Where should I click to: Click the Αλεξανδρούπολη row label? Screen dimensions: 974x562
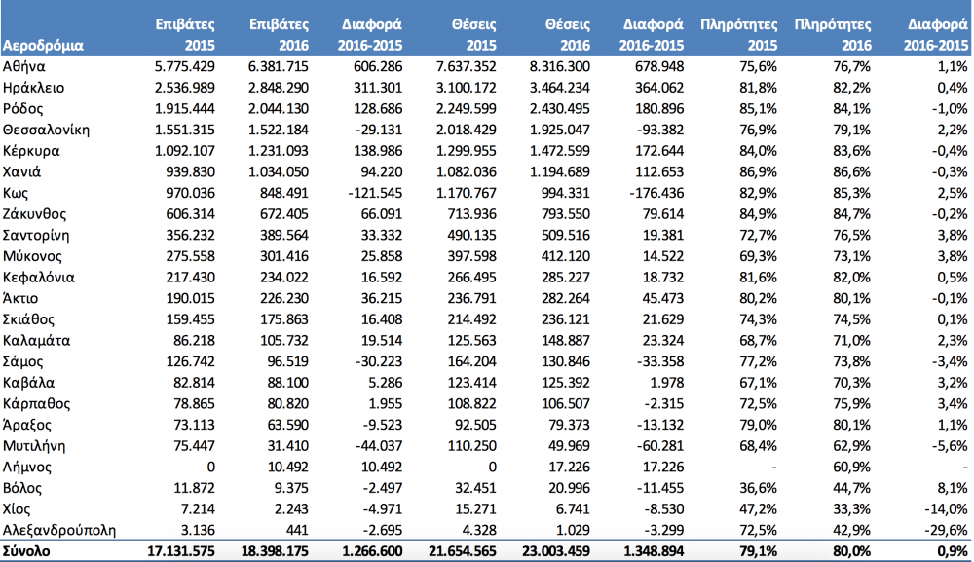point(59,531)
